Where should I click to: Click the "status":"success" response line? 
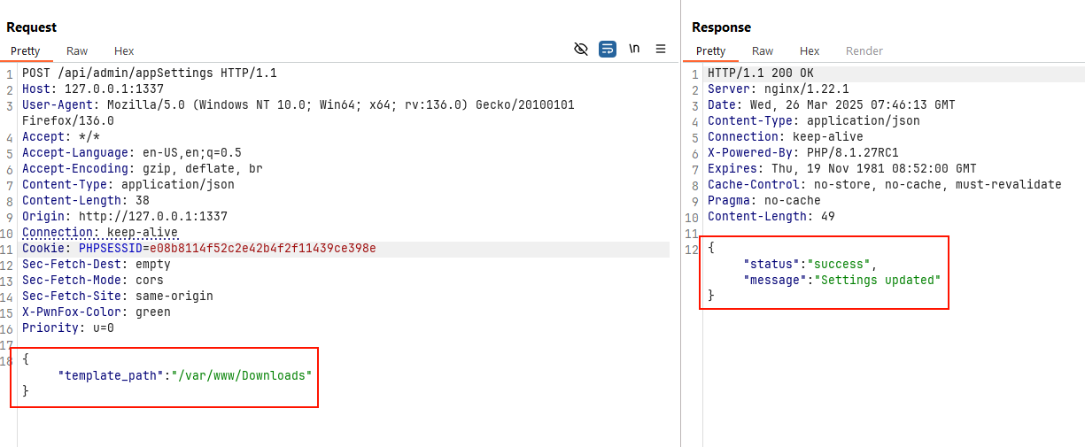810,265
